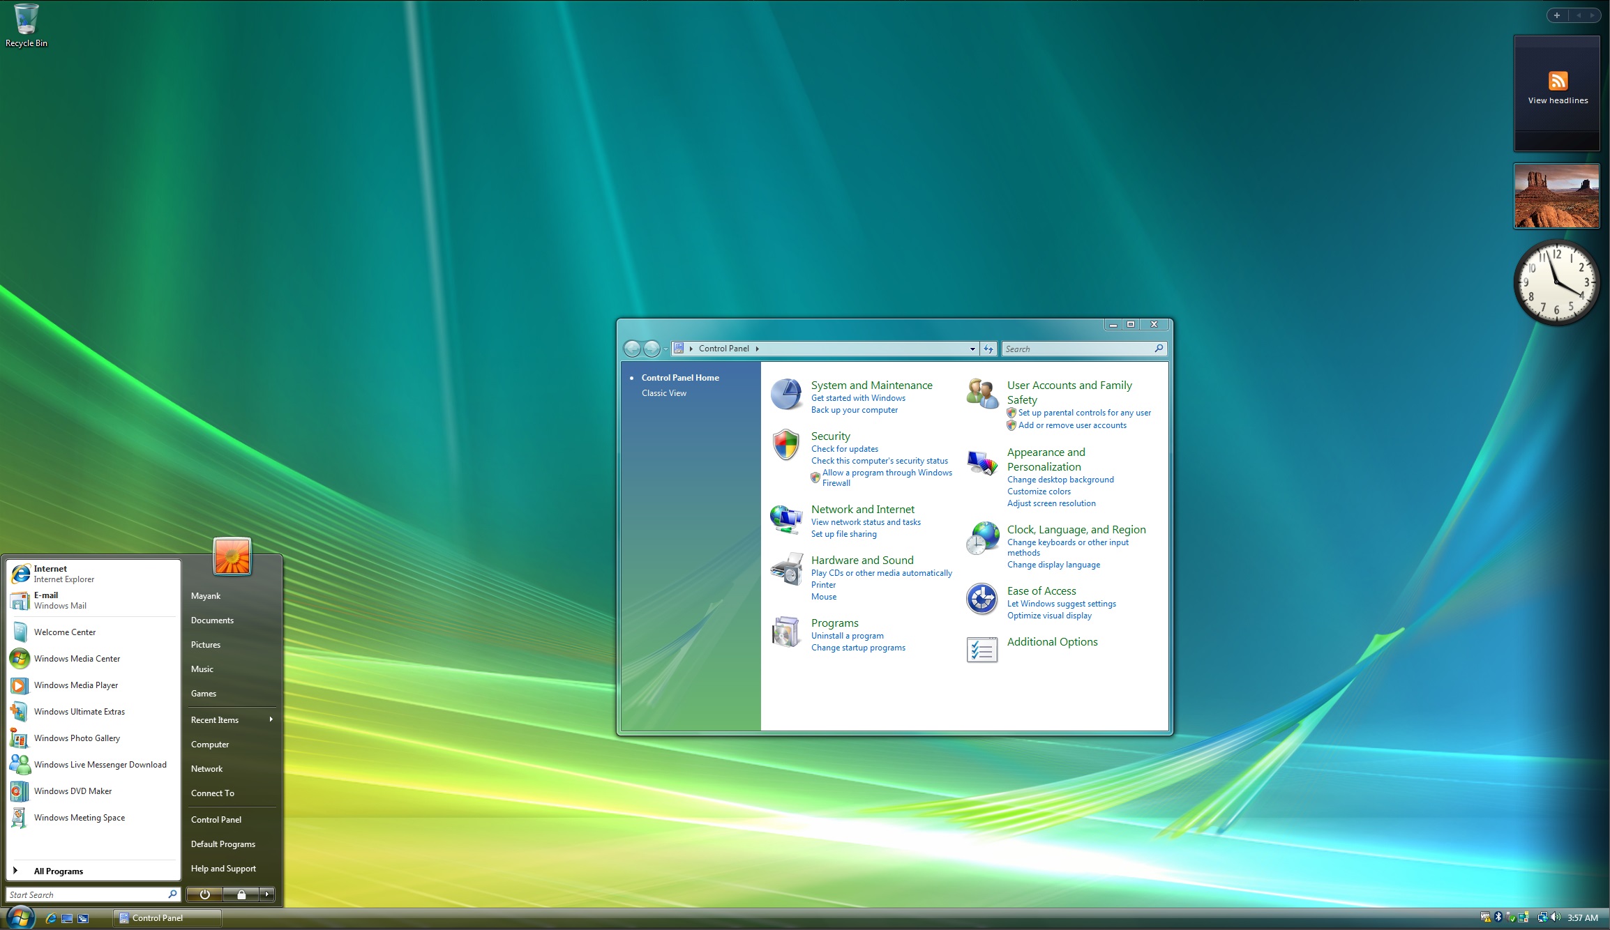Open Windows Media Player from the Start menu
Viewport: 1610px width, 930px height.
(75, 685)
